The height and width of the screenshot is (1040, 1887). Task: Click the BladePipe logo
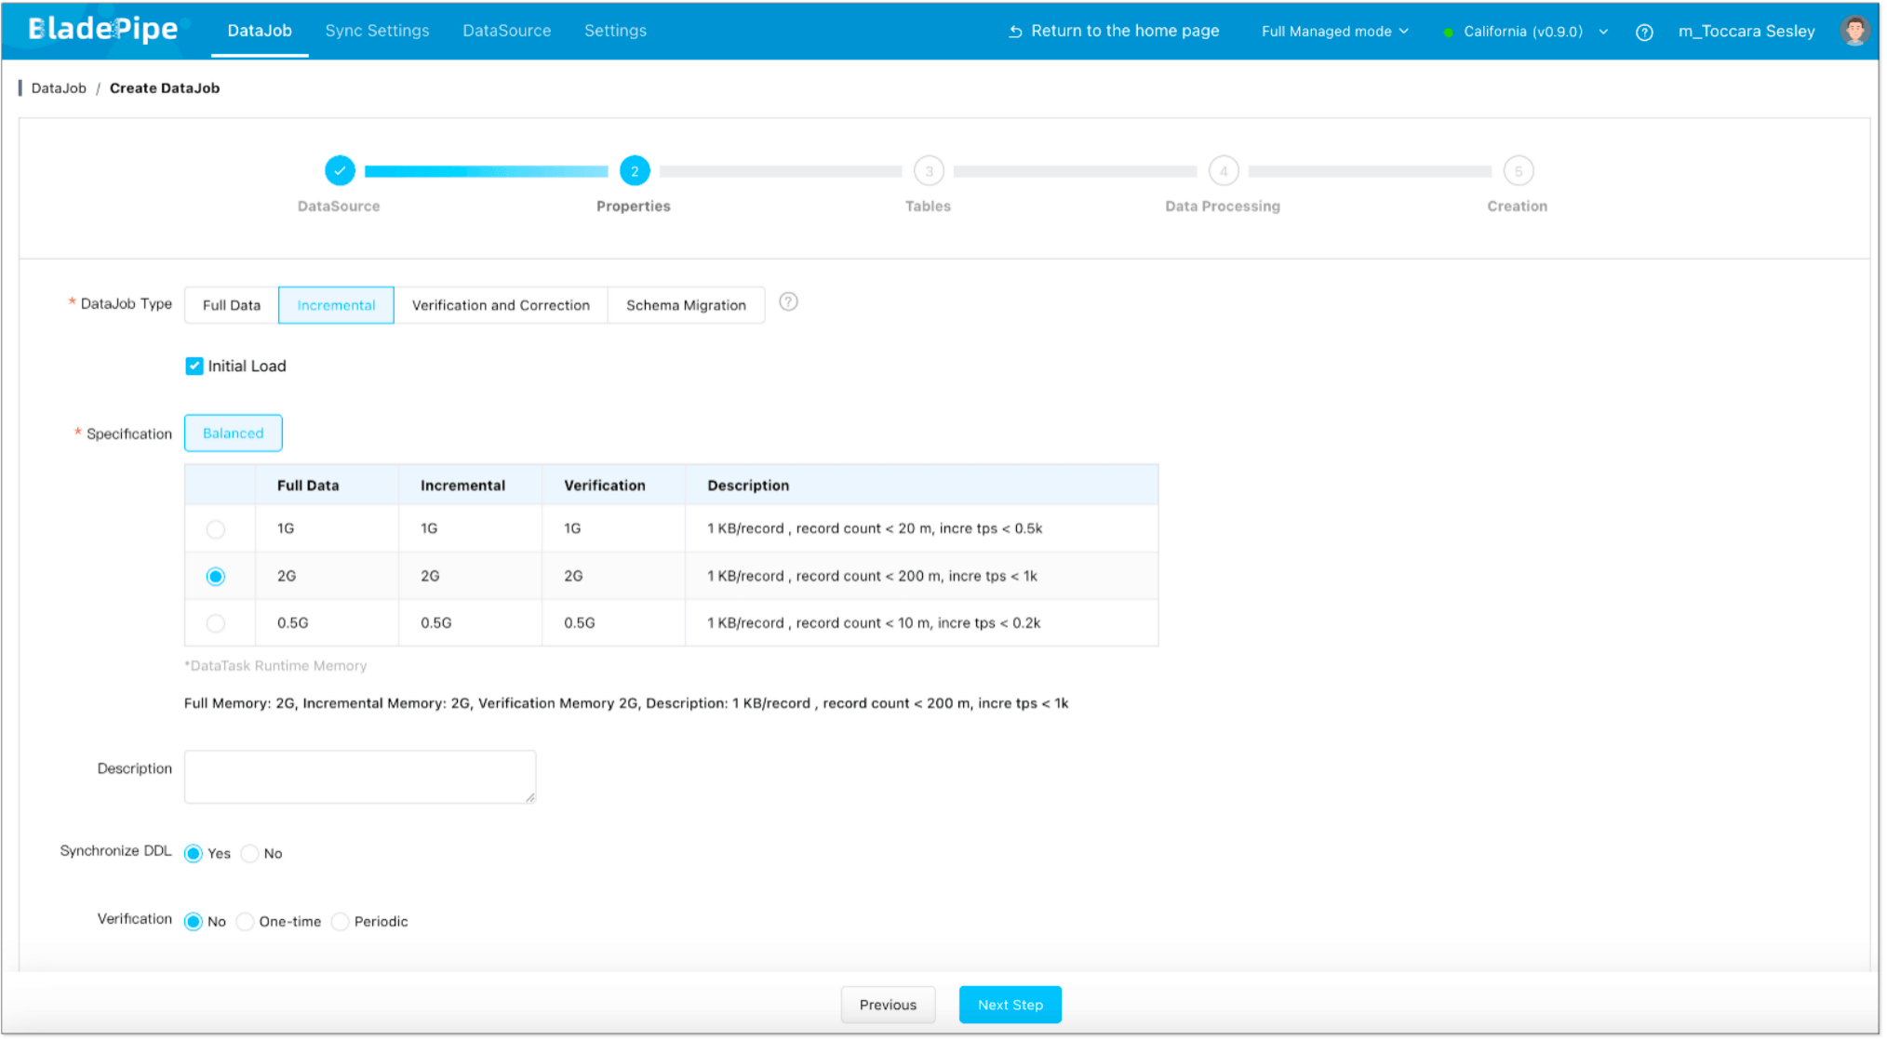click(100, 29)
